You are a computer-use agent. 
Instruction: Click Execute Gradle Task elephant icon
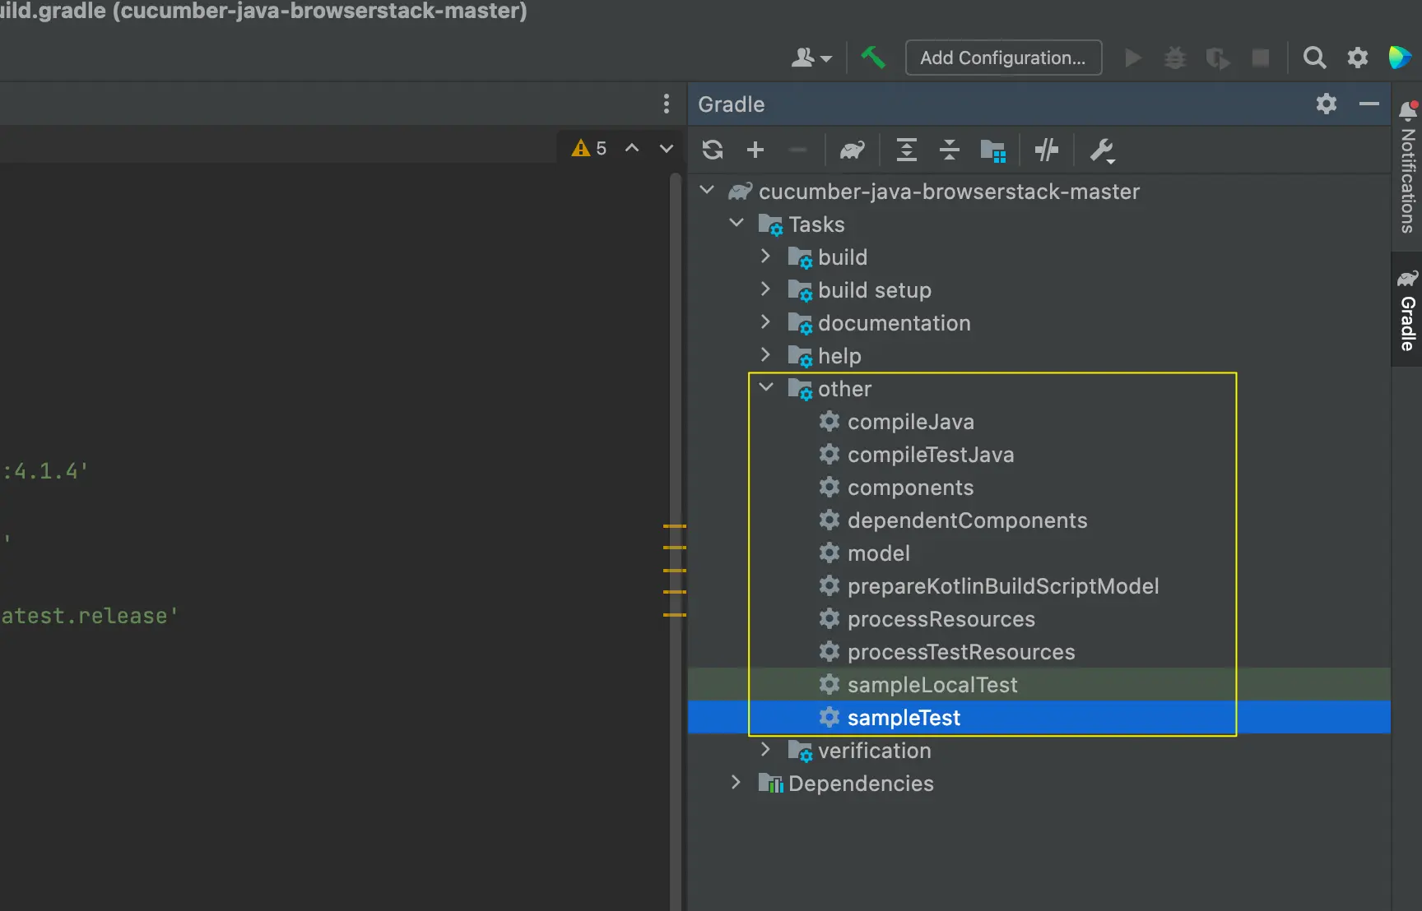point(853,150)
